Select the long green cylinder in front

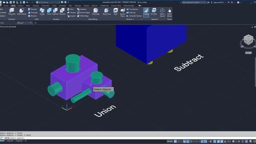(81, 96)
